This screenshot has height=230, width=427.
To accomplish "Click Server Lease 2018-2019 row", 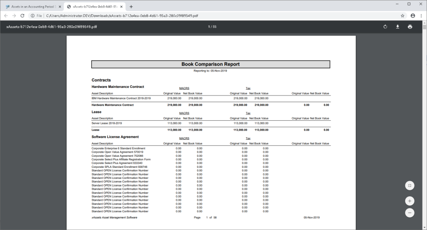I will tap(180, 123).
